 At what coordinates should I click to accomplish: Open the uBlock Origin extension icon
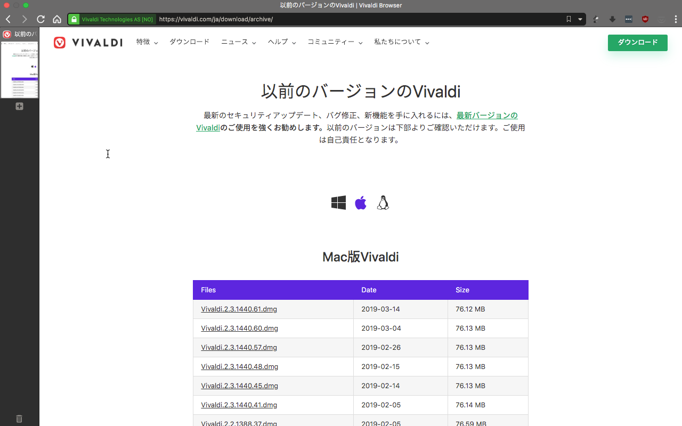click(x=645, y=19)
